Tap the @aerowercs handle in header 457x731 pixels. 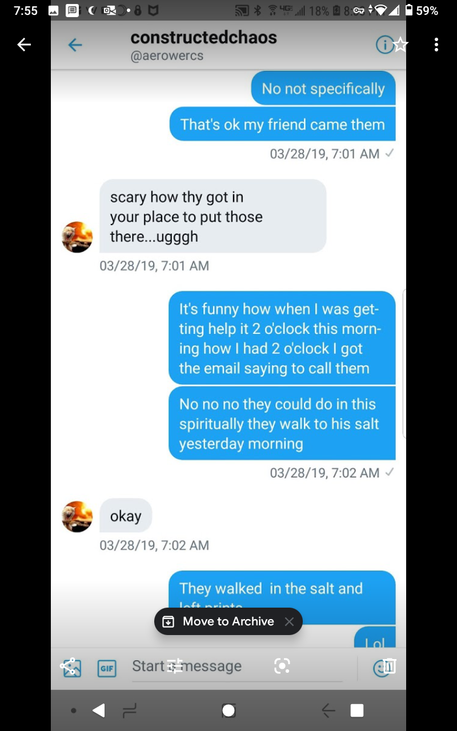[167, 56]
